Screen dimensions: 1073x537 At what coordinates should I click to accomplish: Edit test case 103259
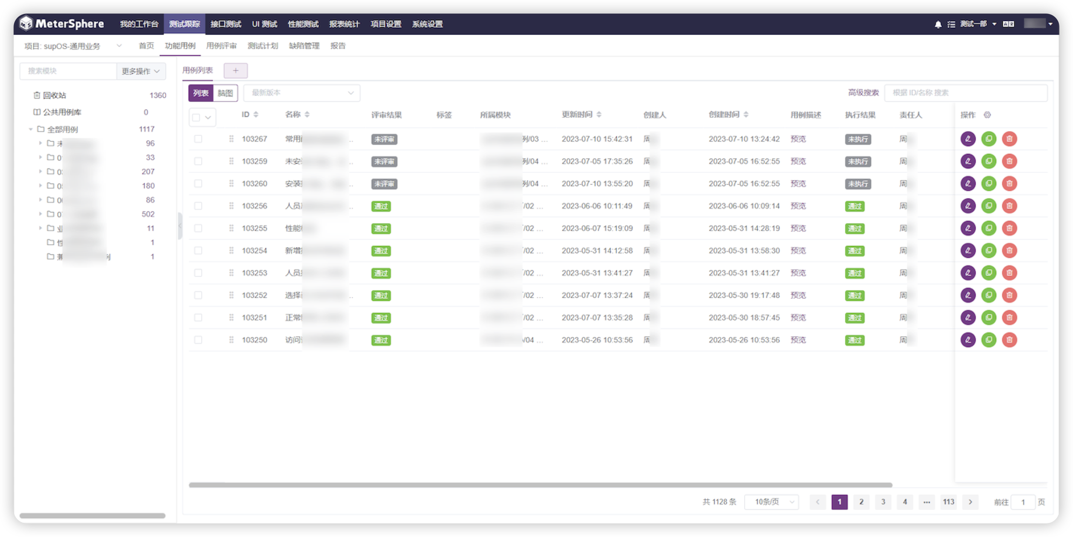[967, 161]
